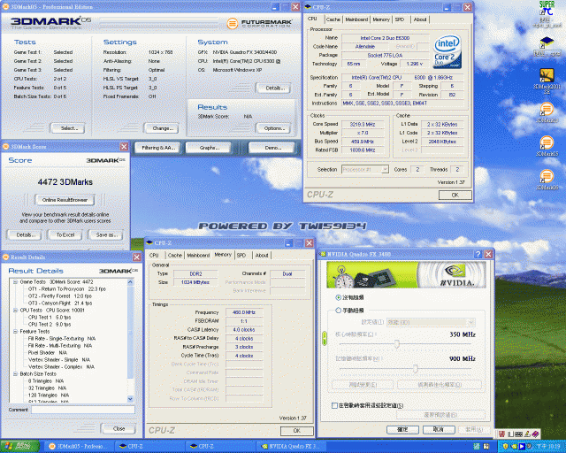Close the Result Details with Close button

point(119,429)
